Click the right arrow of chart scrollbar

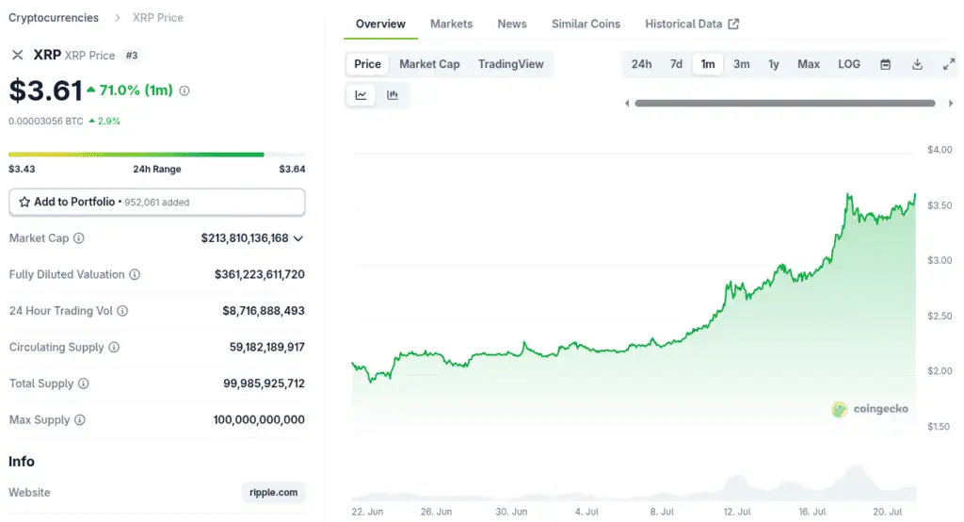click(x=951, y=104)
